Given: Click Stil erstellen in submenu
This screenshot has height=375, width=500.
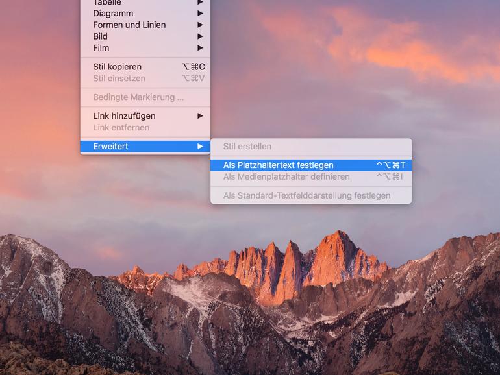Looking at the screenshot, I should tap(311, 146).
